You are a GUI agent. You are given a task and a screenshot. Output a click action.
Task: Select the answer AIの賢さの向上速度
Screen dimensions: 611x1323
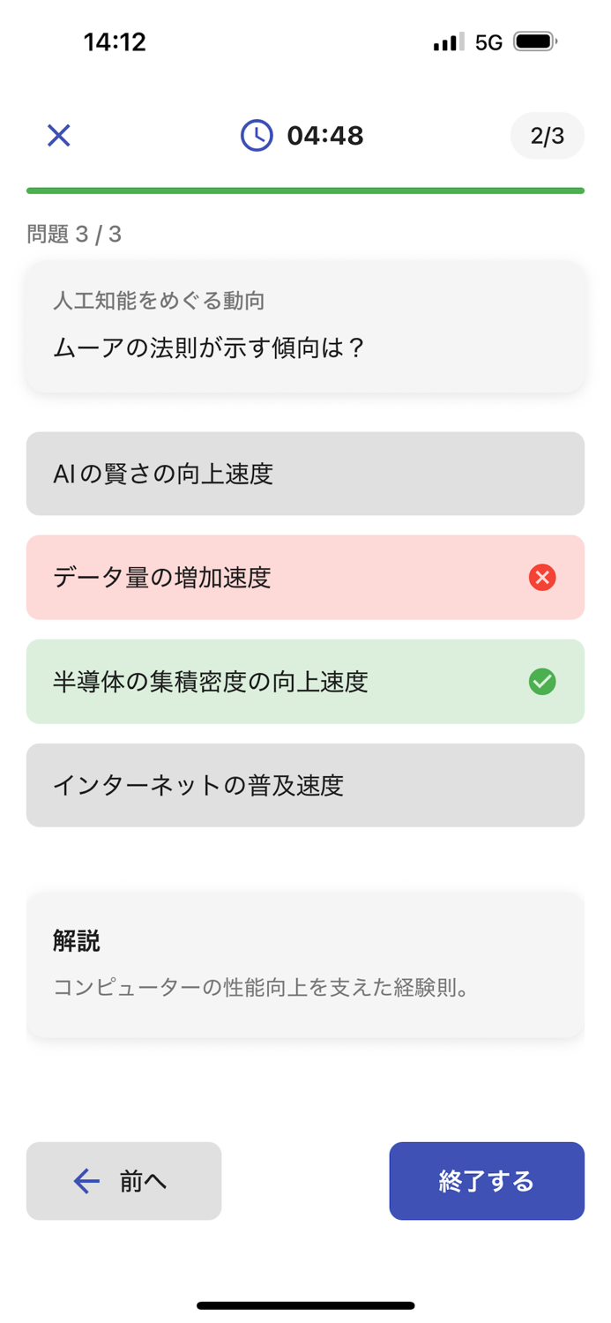pos(305,474)
